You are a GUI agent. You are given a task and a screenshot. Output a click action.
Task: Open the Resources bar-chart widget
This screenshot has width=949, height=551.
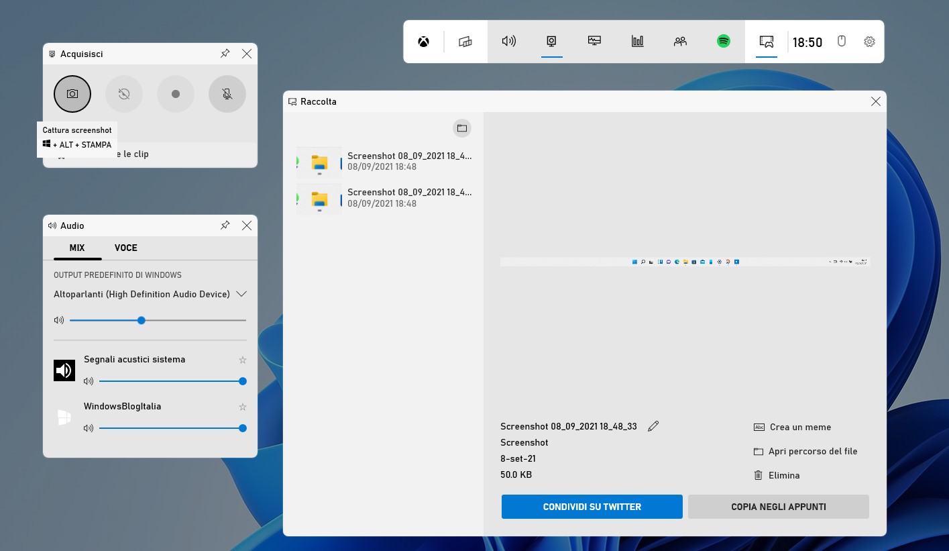tap(637, 41)
